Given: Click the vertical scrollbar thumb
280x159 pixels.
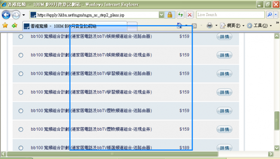Looking at the screenshot, I should [x=276, y=121].
